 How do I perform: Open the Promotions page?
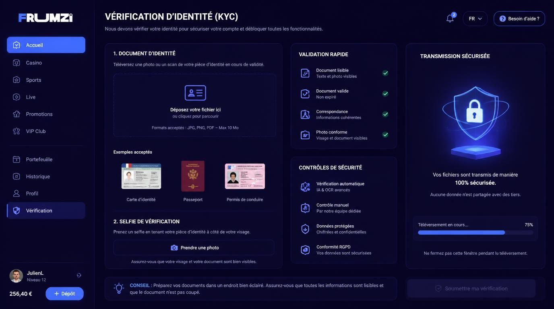(46, 114)
